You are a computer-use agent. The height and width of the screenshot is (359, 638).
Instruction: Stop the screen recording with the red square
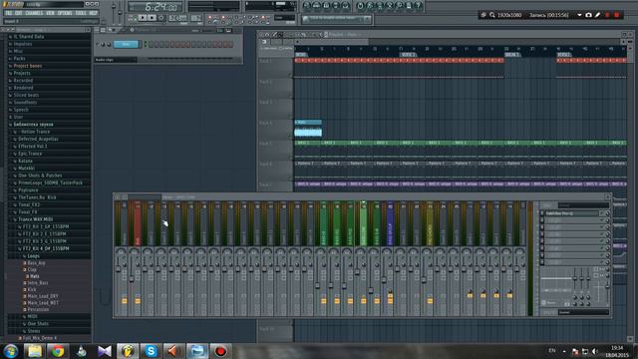point(617,15)
